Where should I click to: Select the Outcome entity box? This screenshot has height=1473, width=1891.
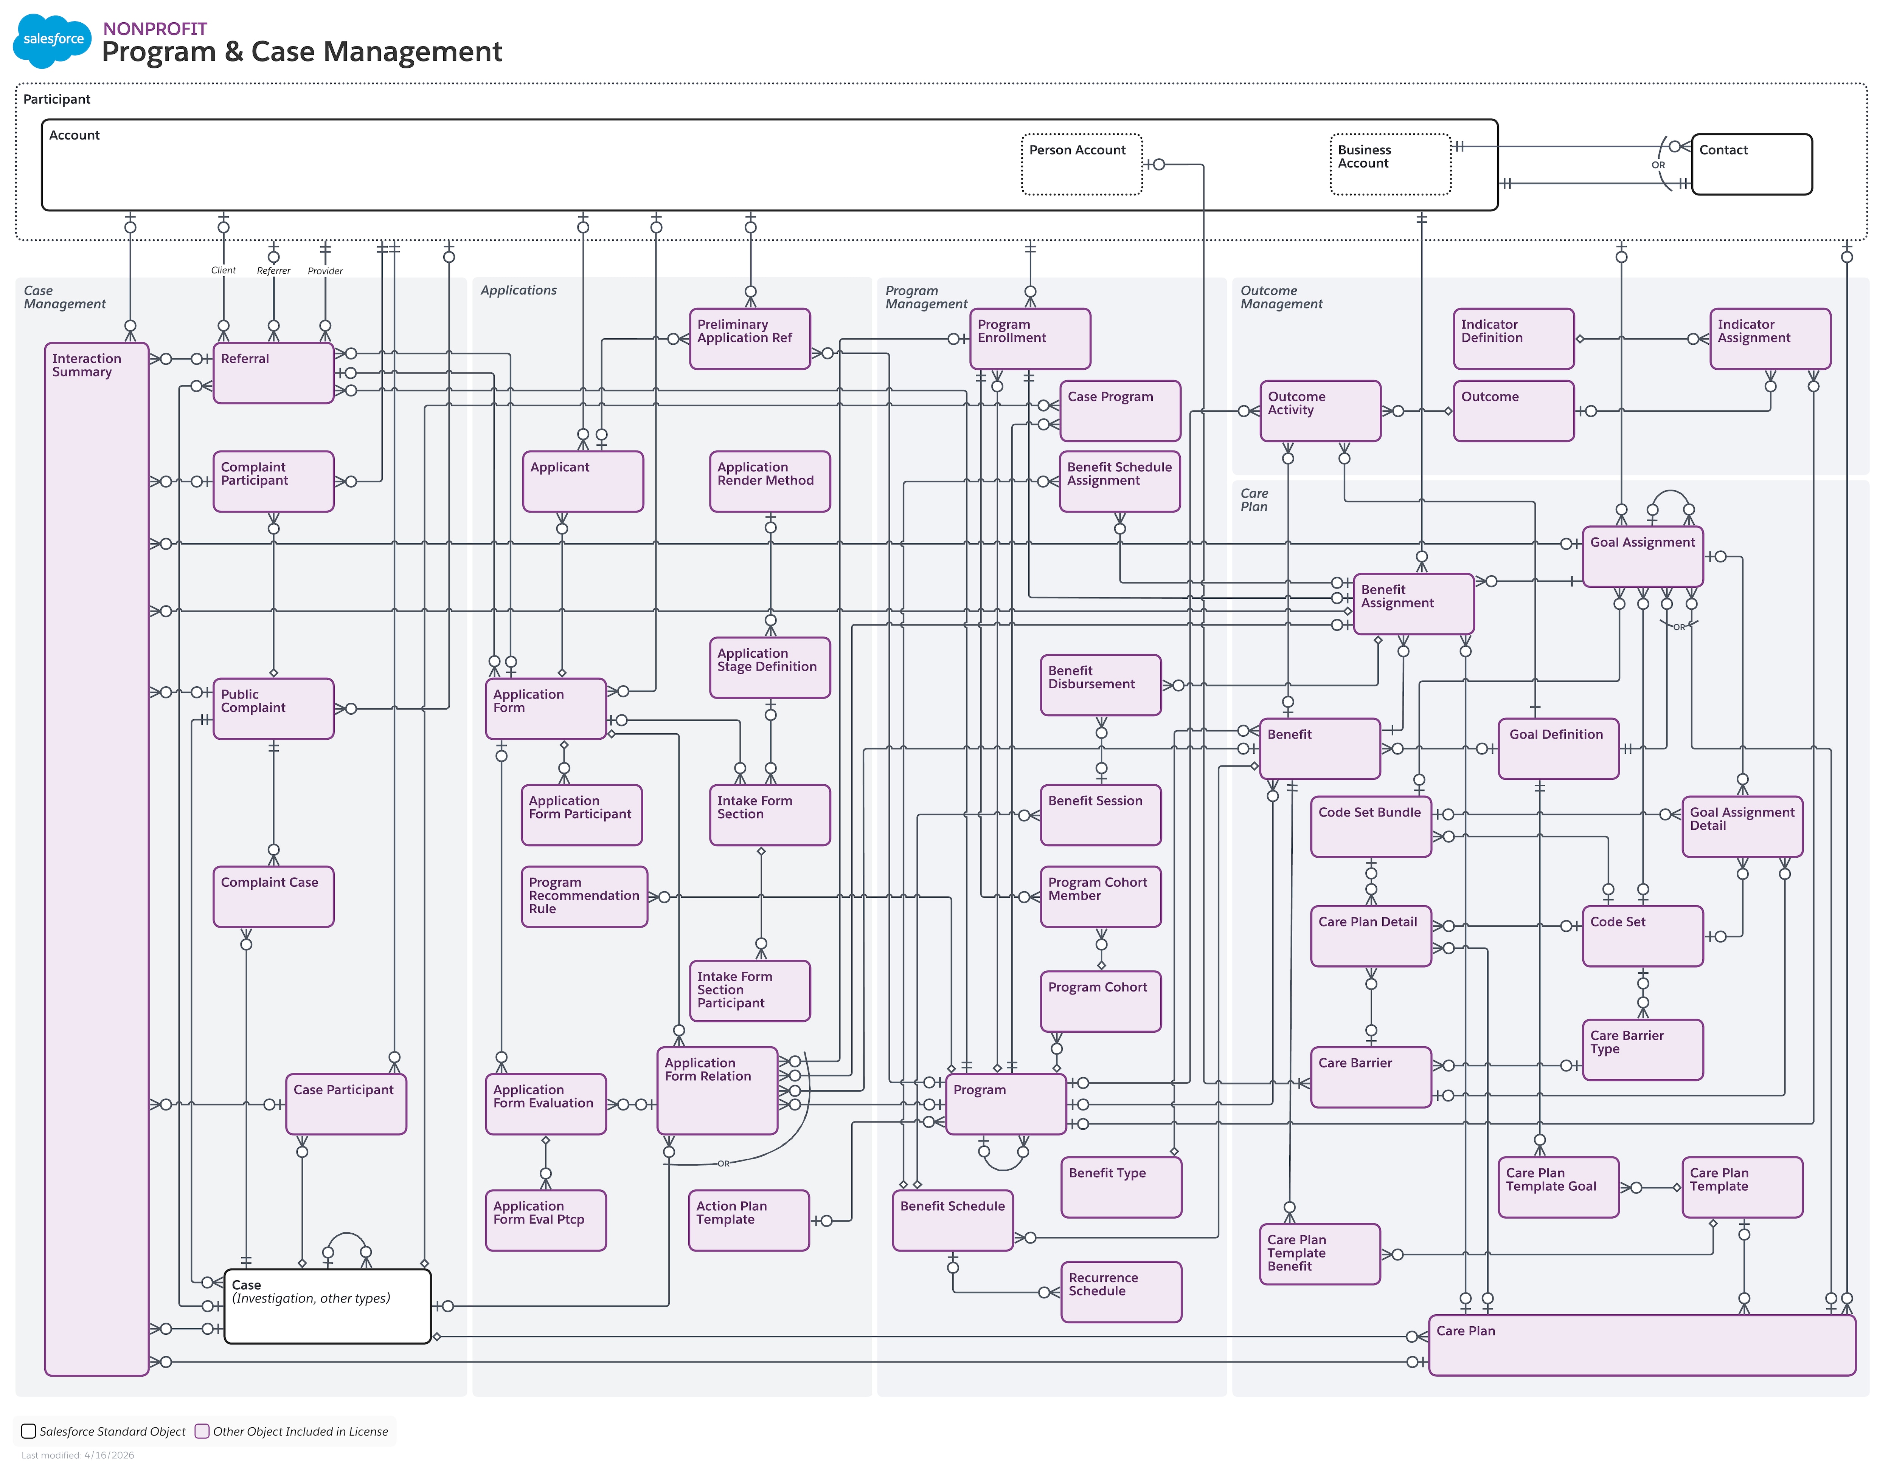click(x=1514, y=411)
